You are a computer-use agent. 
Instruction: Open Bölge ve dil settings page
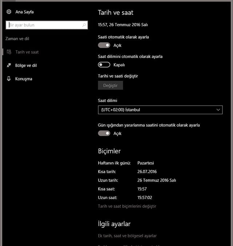tap(26, 66)
